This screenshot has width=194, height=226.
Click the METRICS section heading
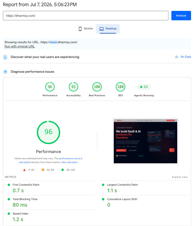click(x=11, y=177)
